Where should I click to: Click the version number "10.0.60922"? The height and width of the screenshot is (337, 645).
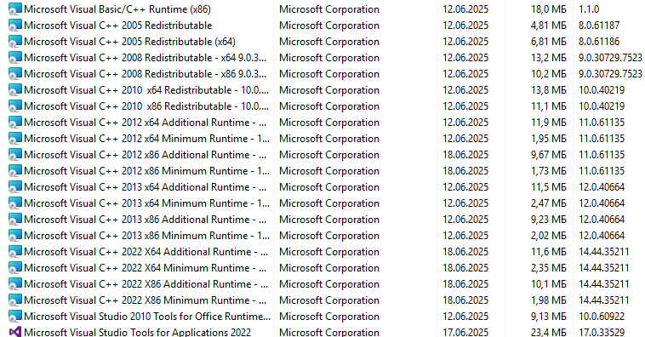click(602, 317)
